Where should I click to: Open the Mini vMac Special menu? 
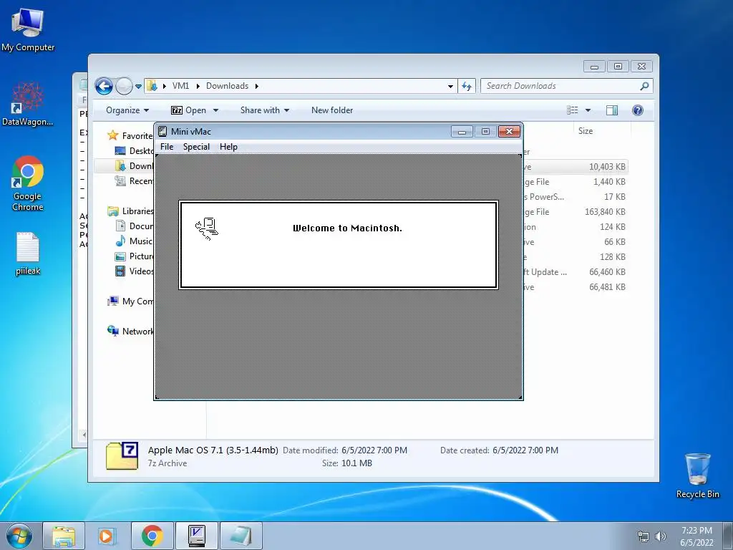[x=196, y=147]
